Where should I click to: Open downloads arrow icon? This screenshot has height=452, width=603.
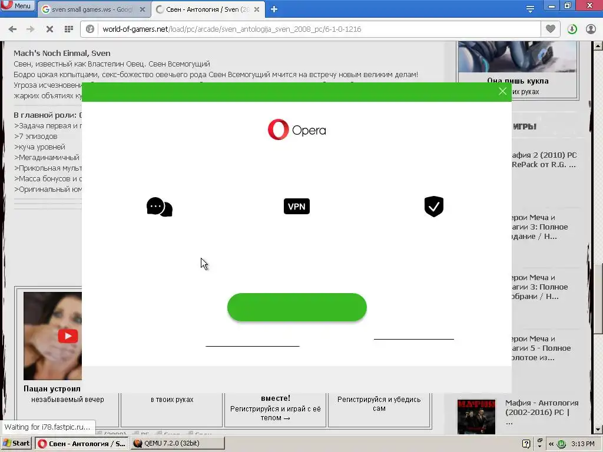pyautogui.click(x=572, y=29)
